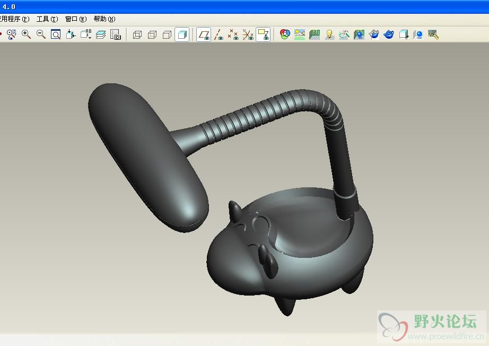Open the 帮助(H) menu
489x346 pixels.
(104, 19)
